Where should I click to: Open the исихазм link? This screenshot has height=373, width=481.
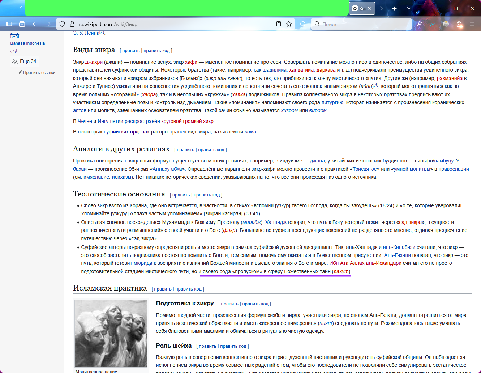pyautogui.click(x=122, y=177)
